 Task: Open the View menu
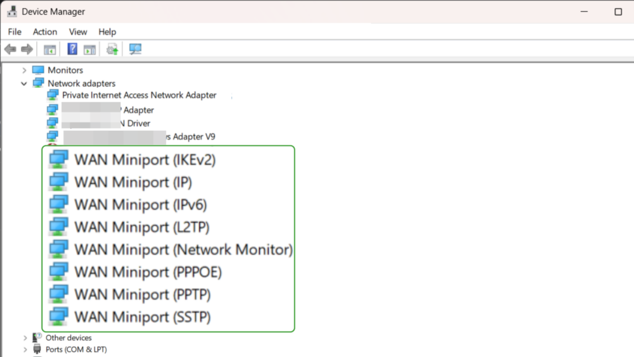click(x=77, y=32)
